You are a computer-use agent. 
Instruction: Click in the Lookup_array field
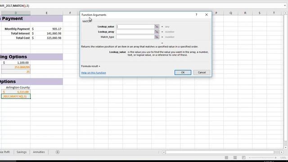[135, 32]
